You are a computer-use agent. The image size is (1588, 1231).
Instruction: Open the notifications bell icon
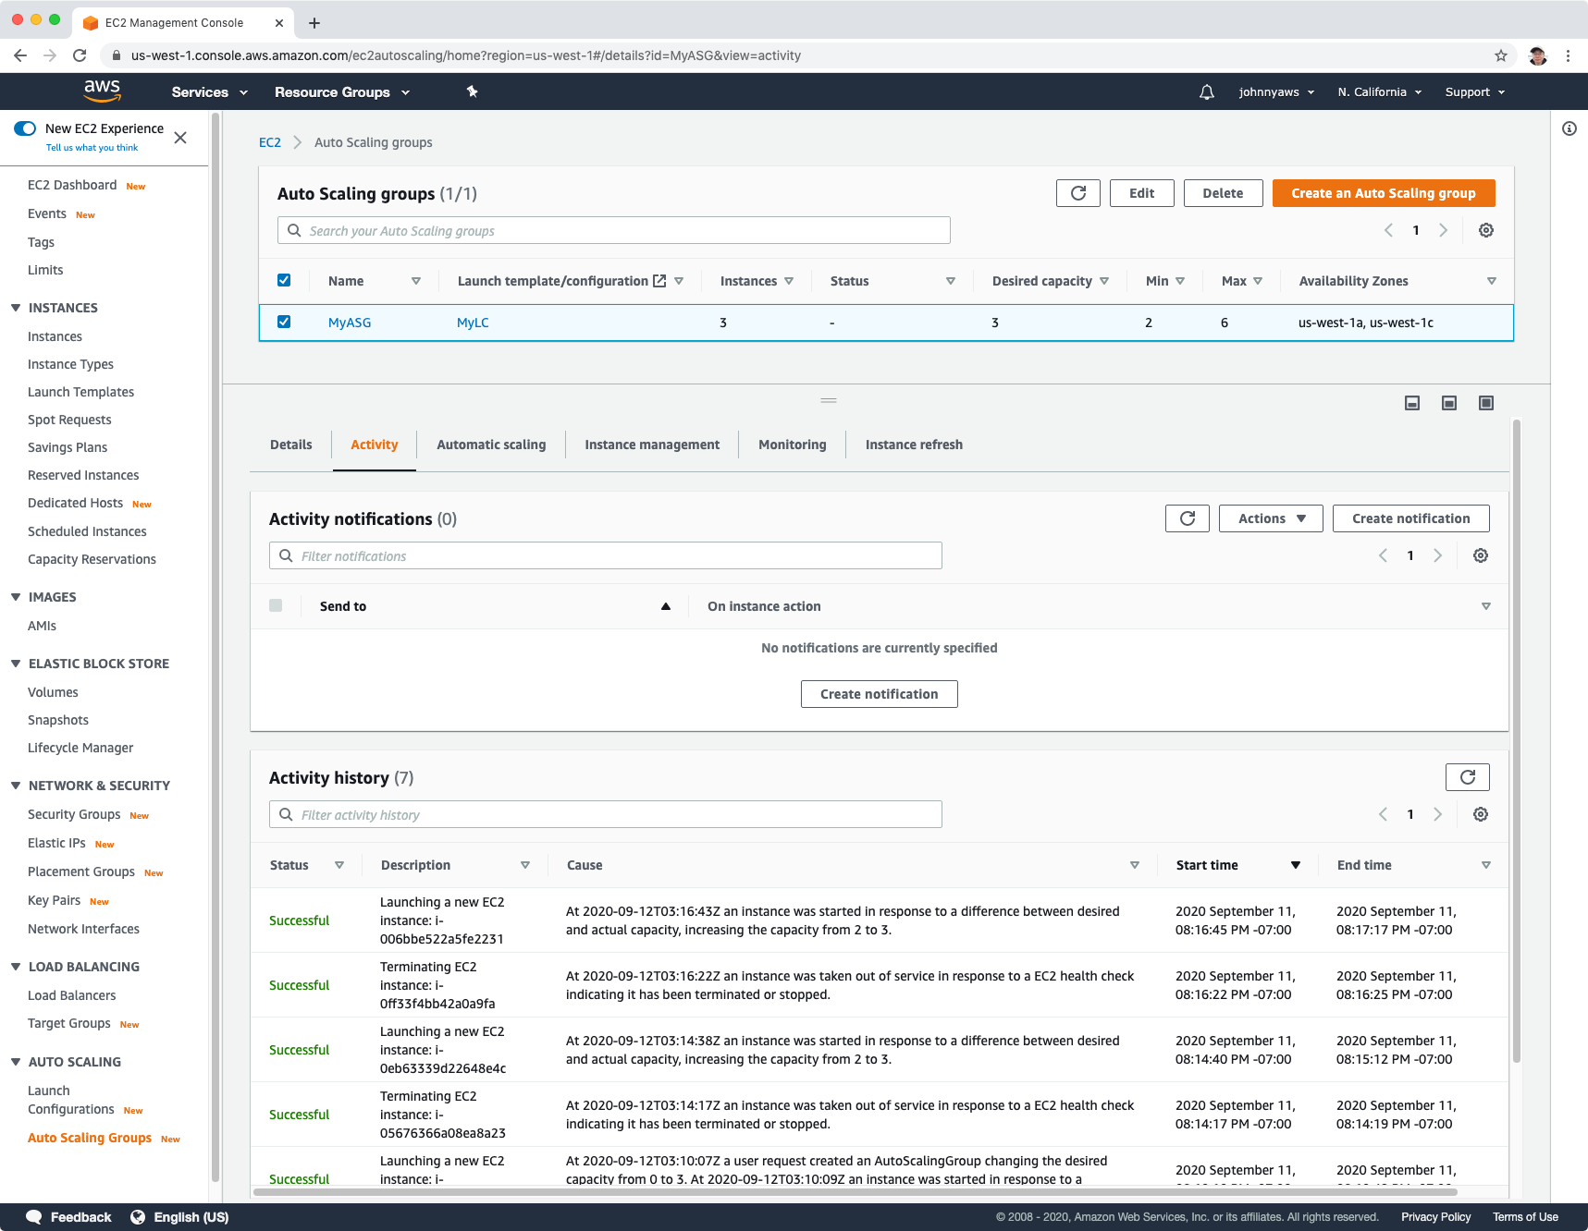[x=1207, y=92]
